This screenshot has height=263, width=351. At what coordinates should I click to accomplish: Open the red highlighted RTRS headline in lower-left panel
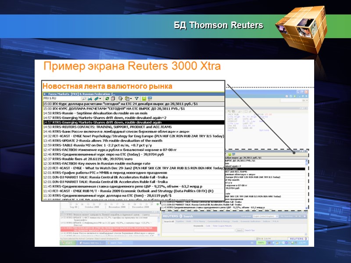[109, 229]
